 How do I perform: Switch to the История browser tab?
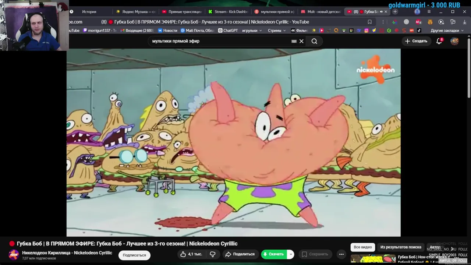(89, 12)
